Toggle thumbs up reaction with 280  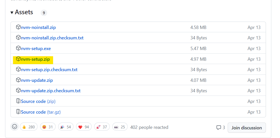click(29, 127)
